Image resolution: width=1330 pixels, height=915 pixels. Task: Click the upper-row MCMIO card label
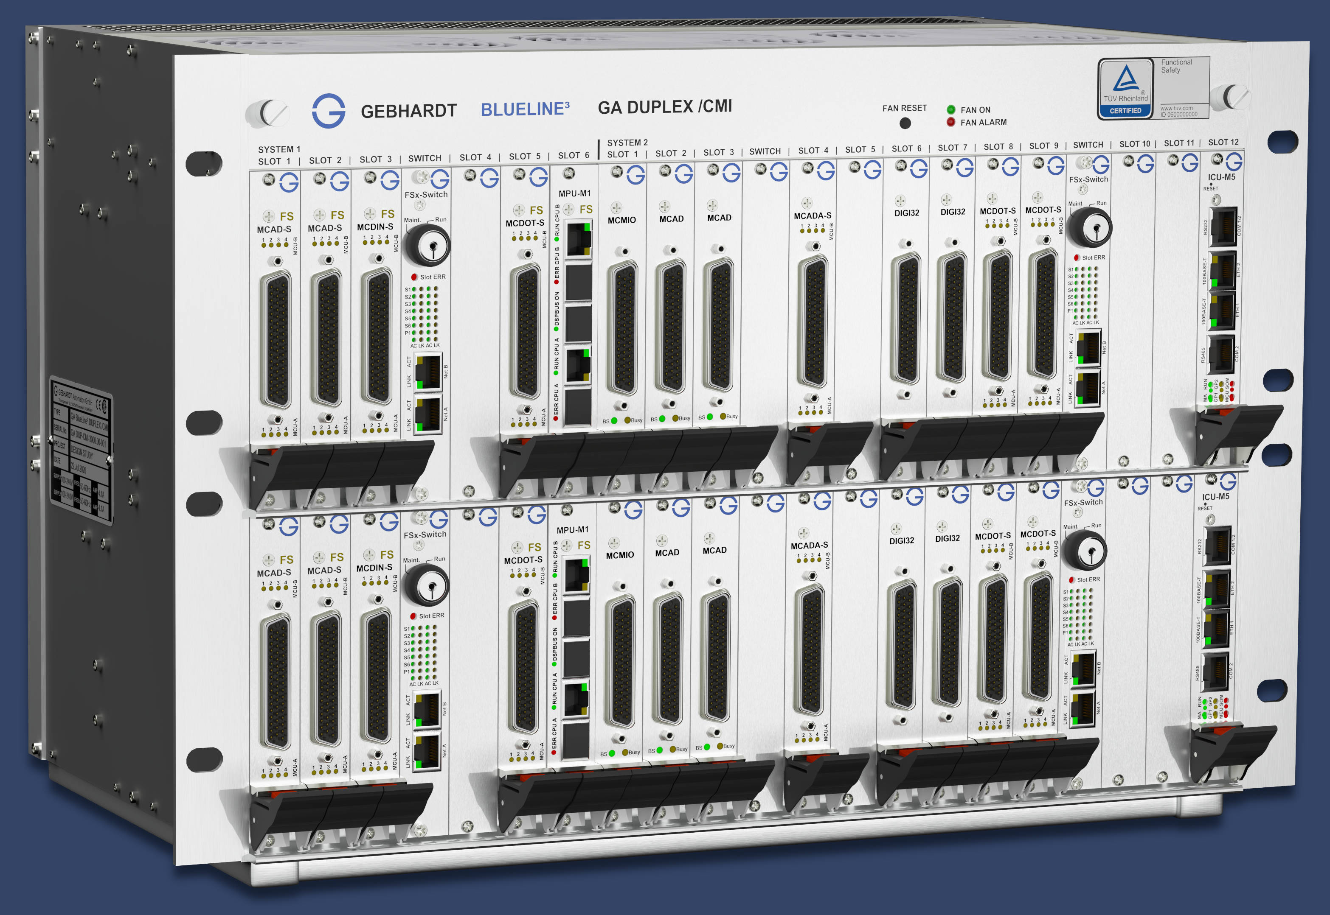[621, 220]
